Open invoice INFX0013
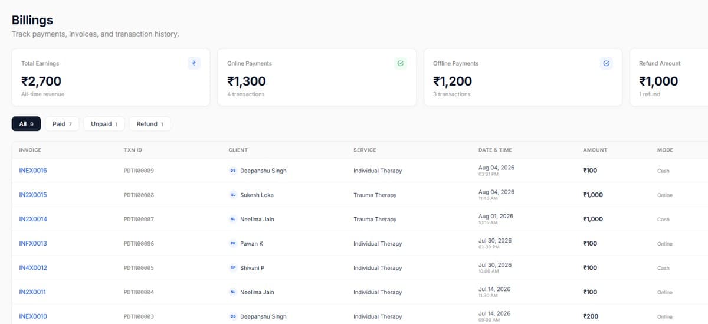 33,243
